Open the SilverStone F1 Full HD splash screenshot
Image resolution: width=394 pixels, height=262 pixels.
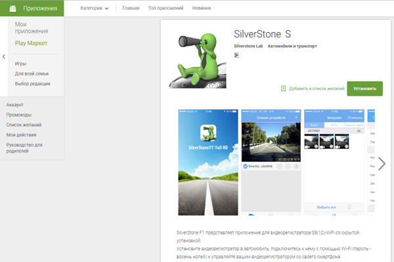(208, 162)
